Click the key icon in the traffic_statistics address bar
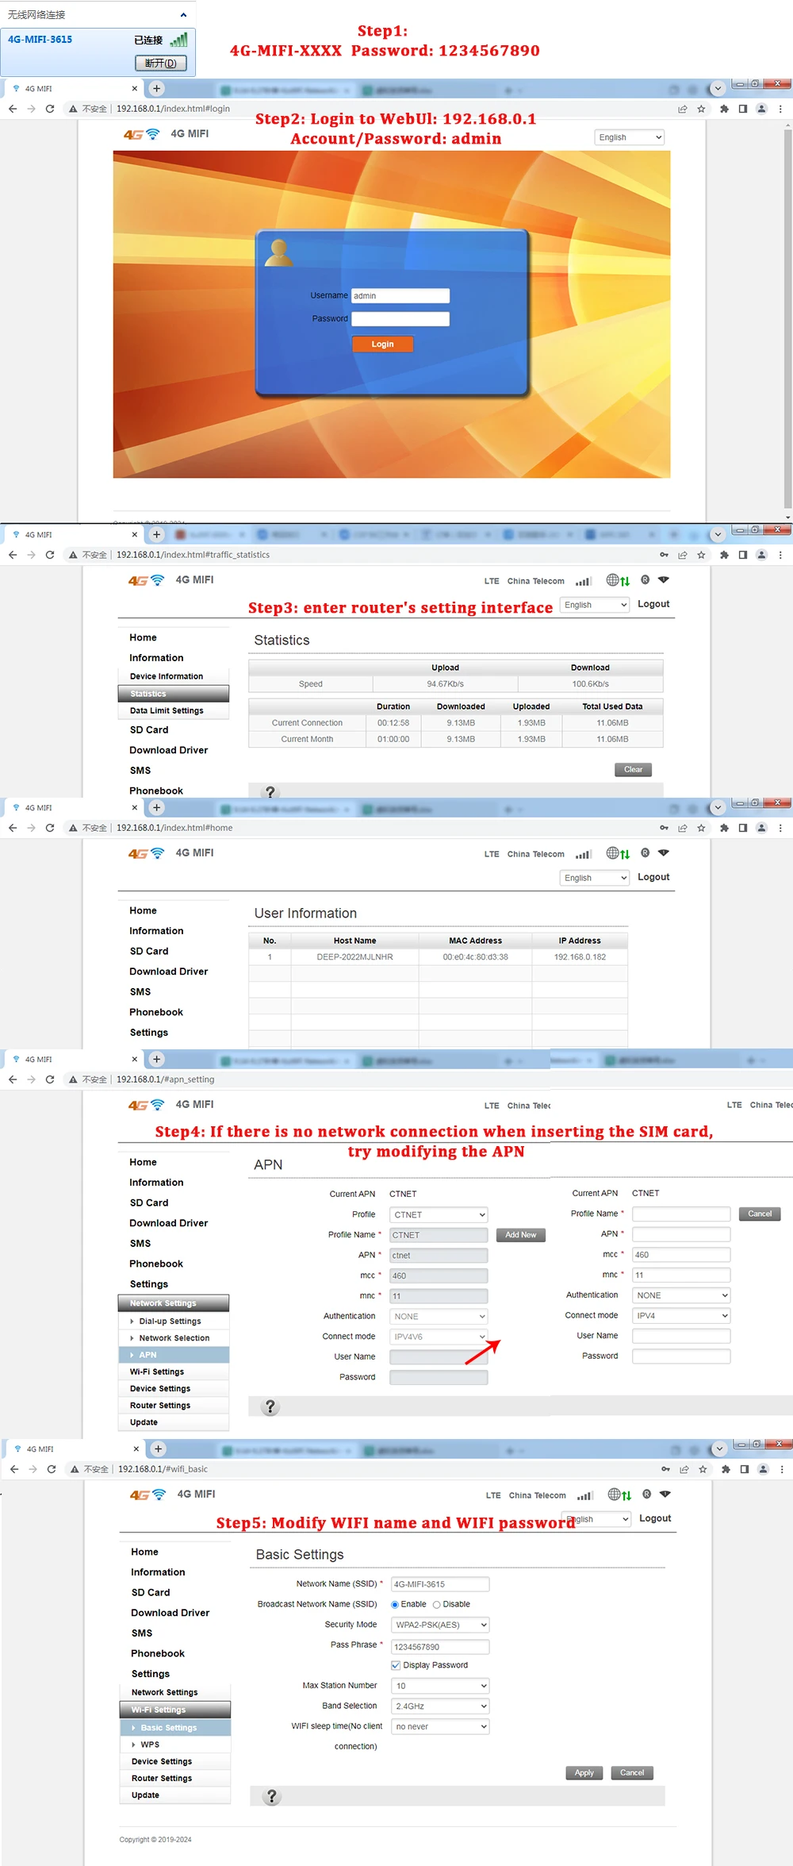Screen dimensions: 793x1866 click(x=664, y=555)
